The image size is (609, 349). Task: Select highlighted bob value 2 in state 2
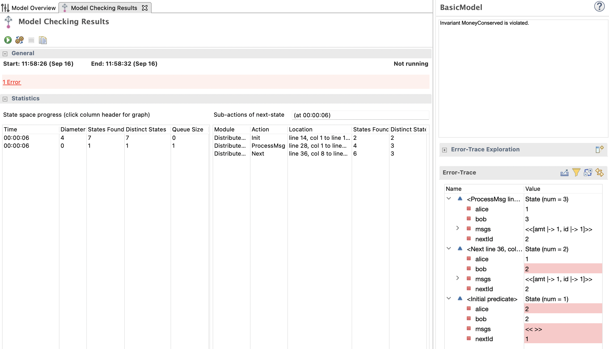(563, 269)
